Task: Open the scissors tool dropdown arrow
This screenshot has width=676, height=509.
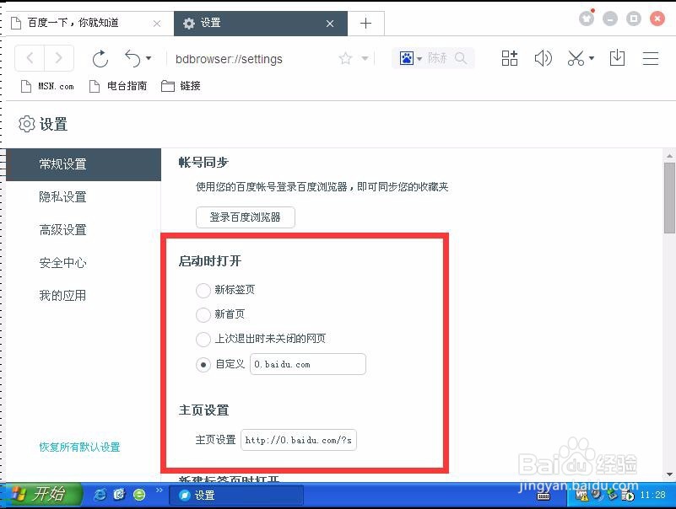Action: (x=590, y=57)
